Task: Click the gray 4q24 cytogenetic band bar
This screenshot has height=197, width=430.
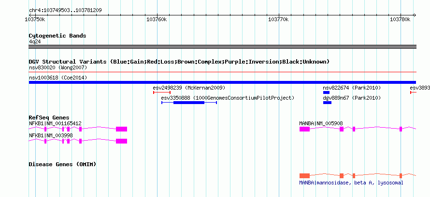Action: pyautogui.click(x=223, y=47)
